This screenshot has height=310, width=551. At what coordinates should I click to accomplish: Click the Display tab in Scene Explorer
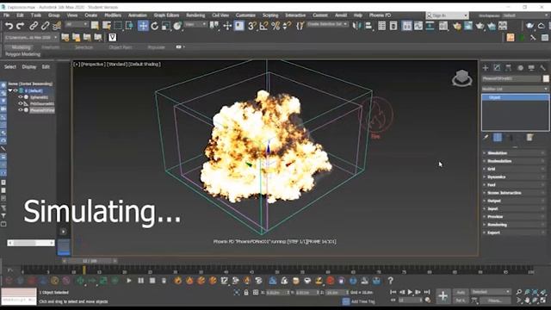click(29, 67)
